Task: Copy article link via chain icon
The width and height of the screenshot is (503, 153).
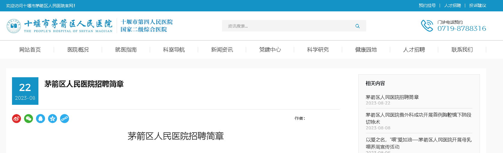Action: point(65,119)
